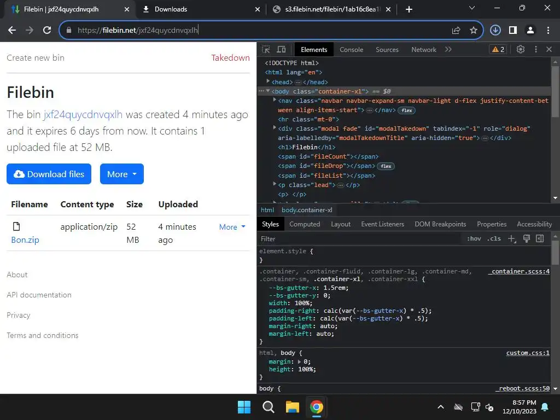Toggle computed styles sidebar icon
Image resolution: width=560 pixels, height=420 pixels.
point(540,238)
